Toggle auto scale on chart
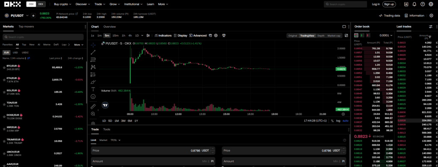438x167 pixels. tap(345, 121)
